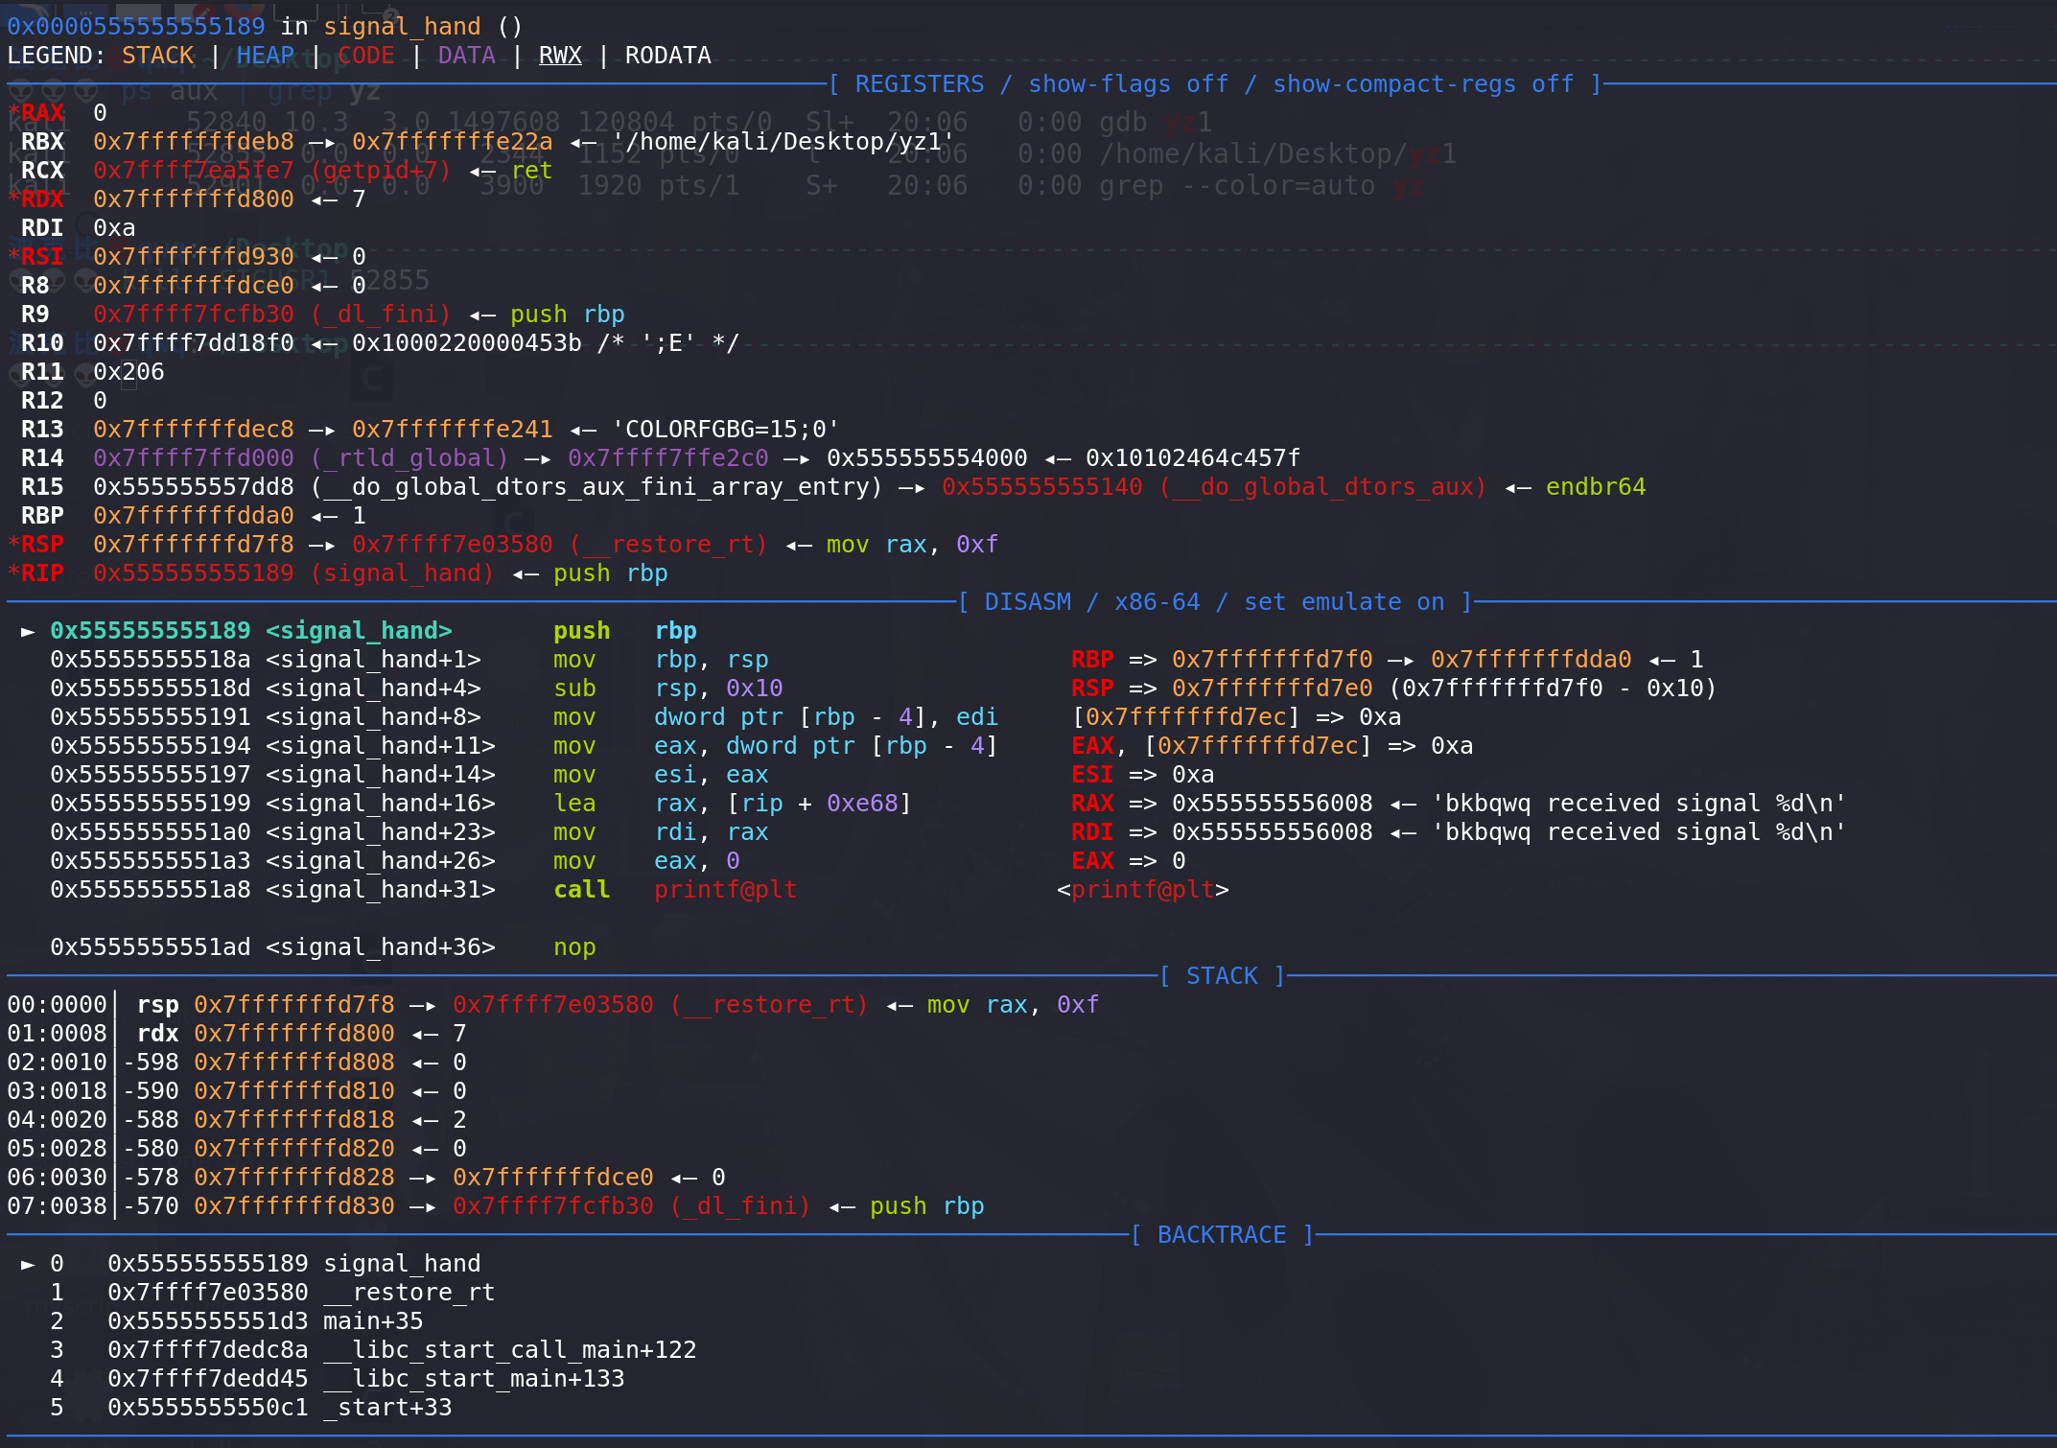Click the REGISTERS section header

coord(1214,84)
